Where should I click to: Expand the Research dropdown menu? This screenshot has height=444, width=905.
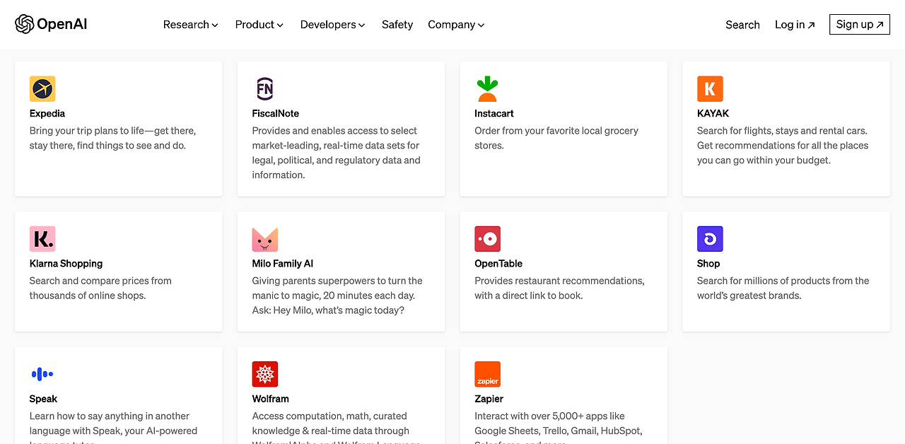[190, 24]
